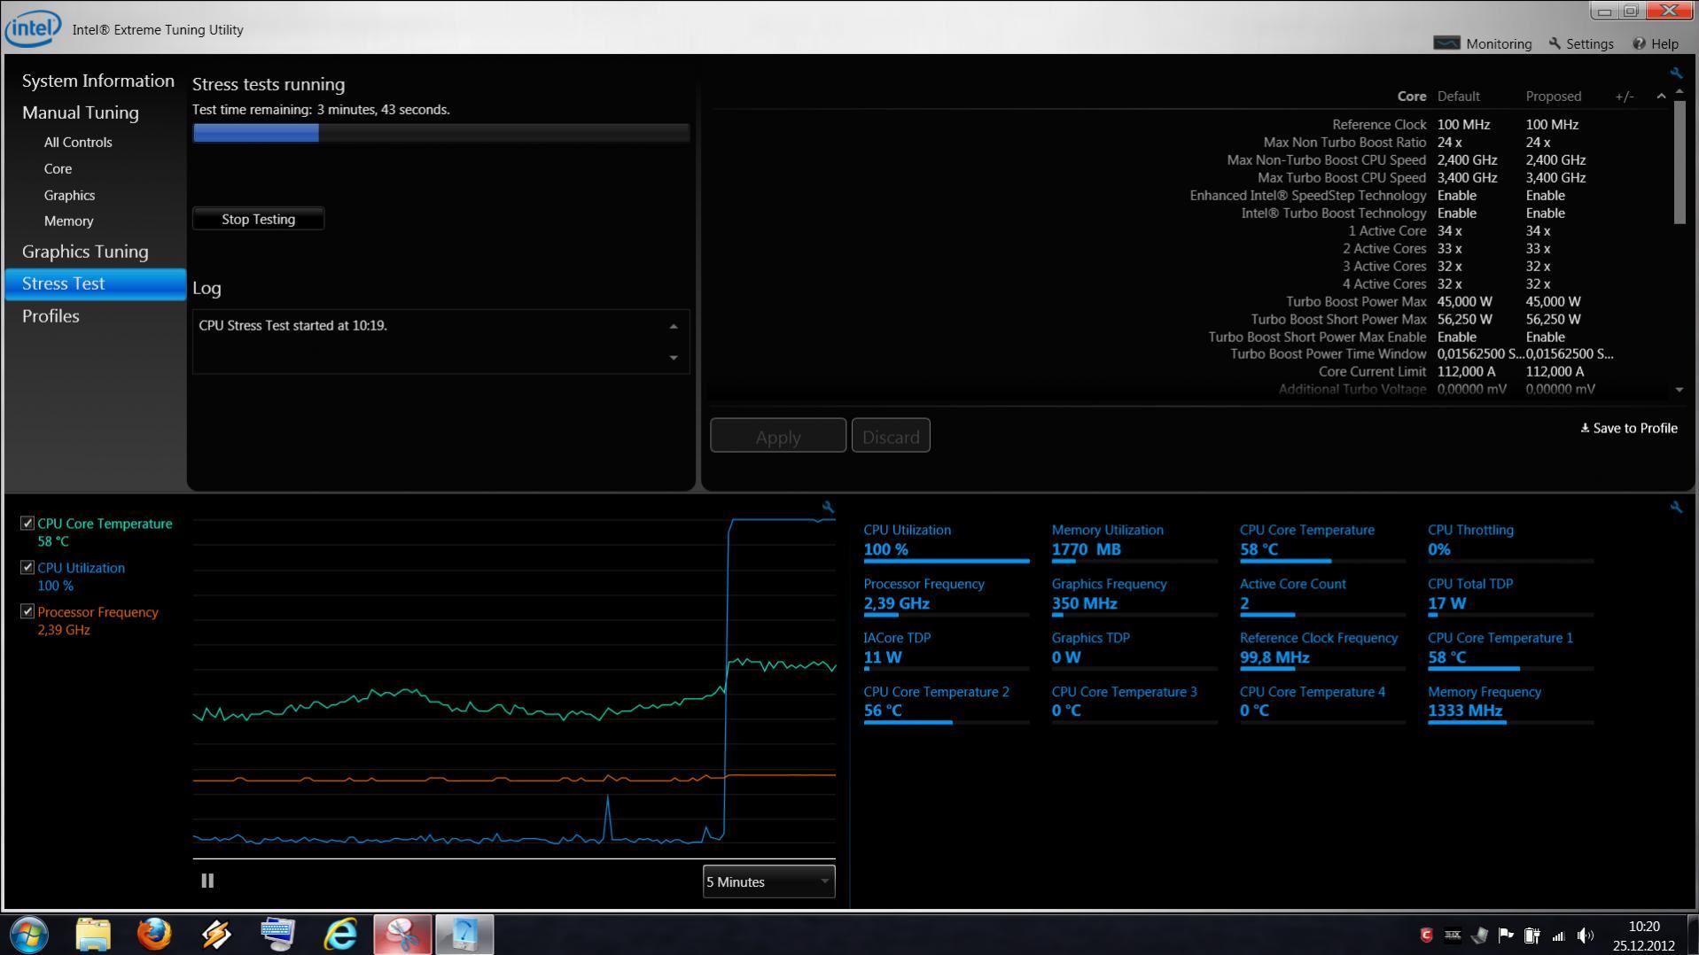1699x955 pixels.
Task: Uncheck Processor Frequency graph series
Action: 27,612
